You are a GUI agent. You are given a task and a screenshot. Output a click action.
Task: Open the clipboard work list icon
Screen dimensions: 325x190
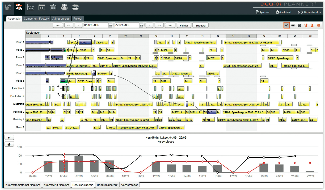click(53, 7)
